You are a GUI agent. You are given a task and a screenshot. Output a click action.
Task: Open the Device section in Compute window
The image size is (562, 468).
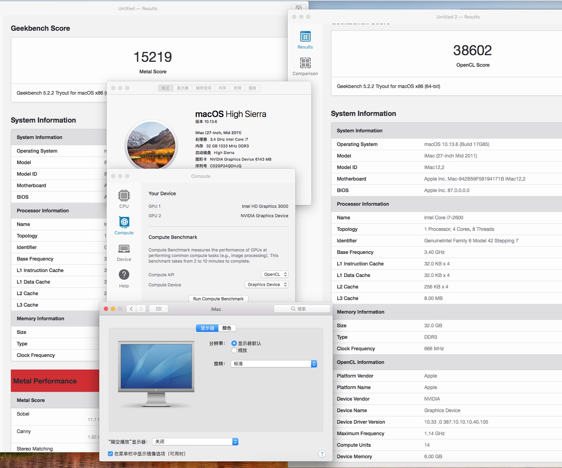point(124,252)
